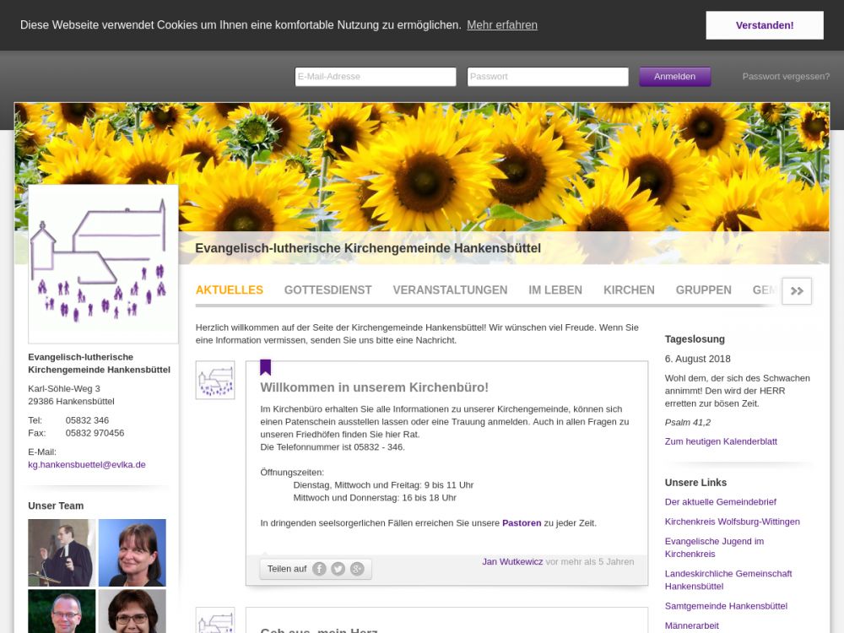Open the Passwort vergessen link

point(786,77)
